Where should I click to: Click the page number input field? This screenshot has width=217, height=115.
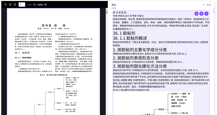pyautogui.click(x=22, y=5)
